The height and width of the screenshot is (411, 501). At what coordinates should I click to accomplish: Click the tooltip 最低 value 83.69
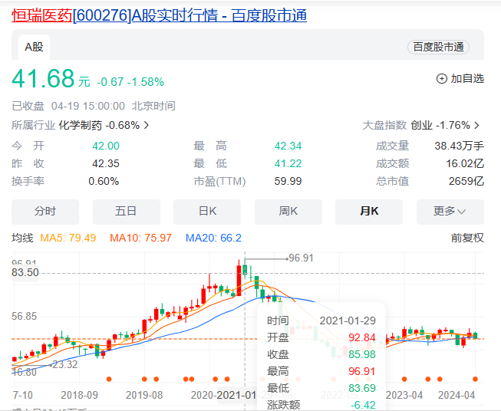click(x=362, y=388)
